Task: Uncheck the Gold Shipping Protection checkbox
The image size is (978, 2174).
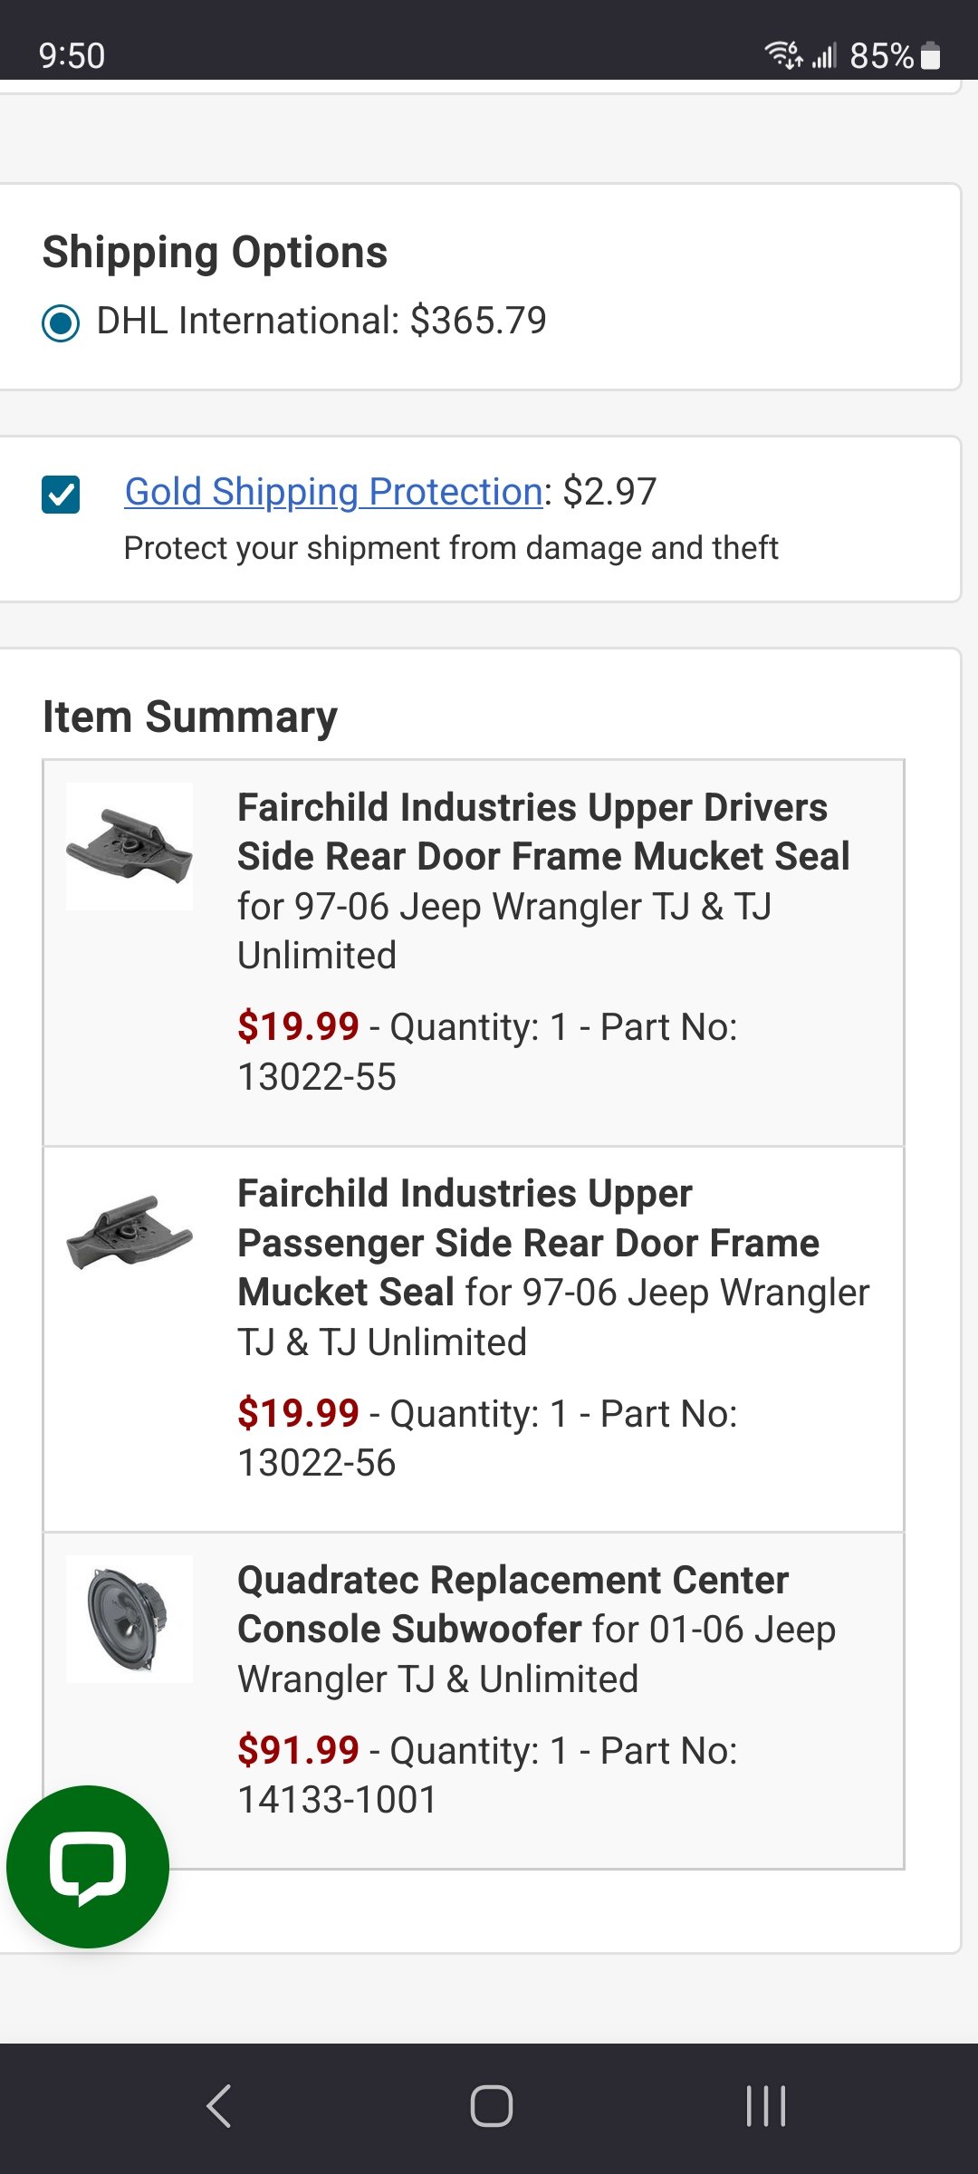Action: [61, 495]
